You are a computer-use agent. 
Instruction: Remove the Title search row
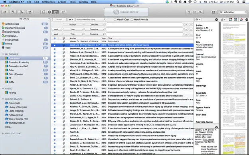click(191, 34)
